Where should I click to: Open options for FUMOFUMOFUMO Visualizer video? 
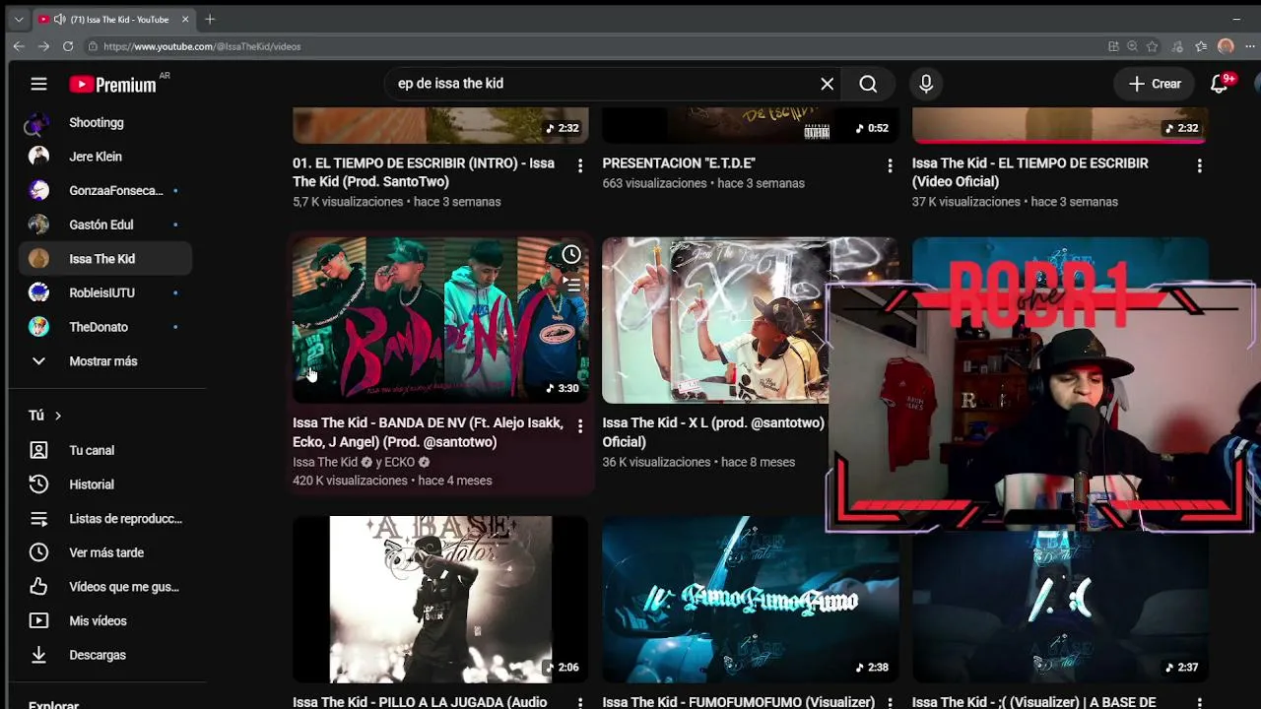[890, 703]
